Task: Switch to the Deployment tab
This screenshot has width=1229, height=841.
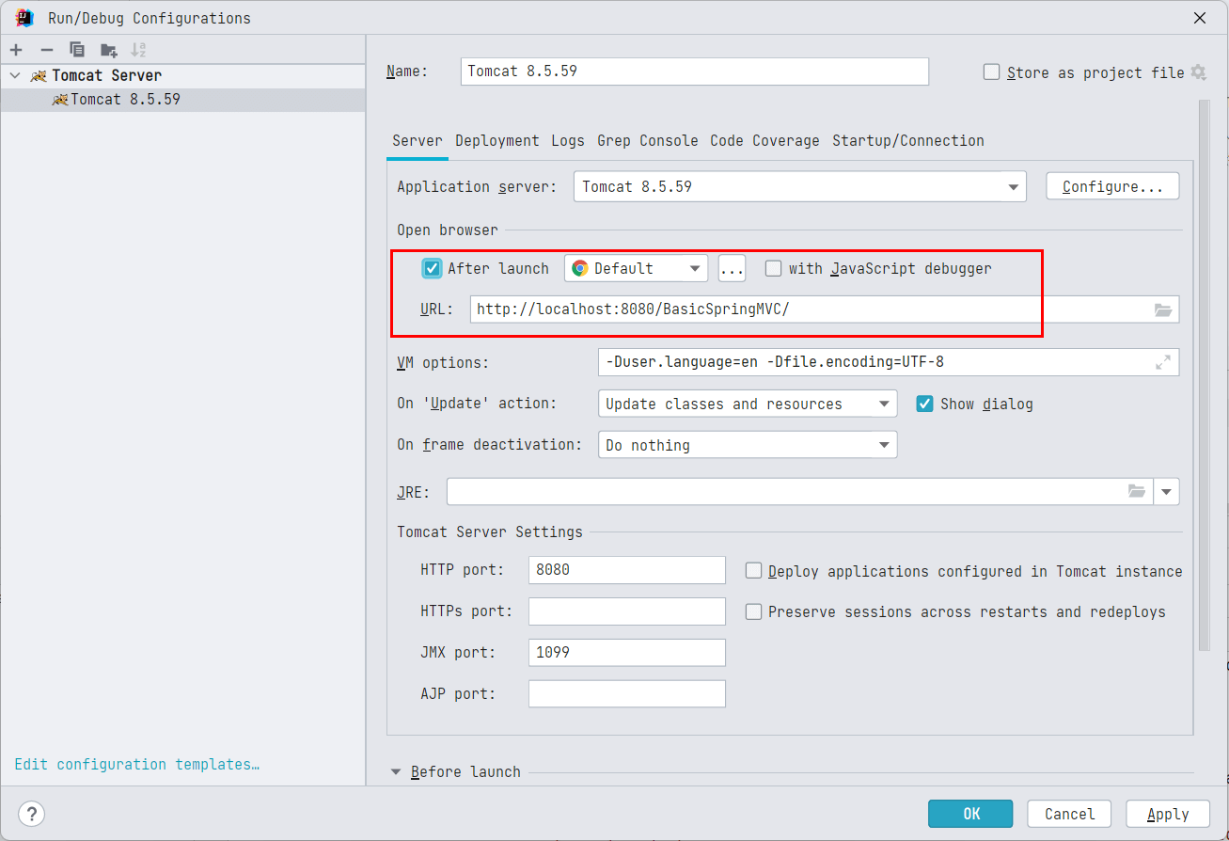Action: point(497,140)
